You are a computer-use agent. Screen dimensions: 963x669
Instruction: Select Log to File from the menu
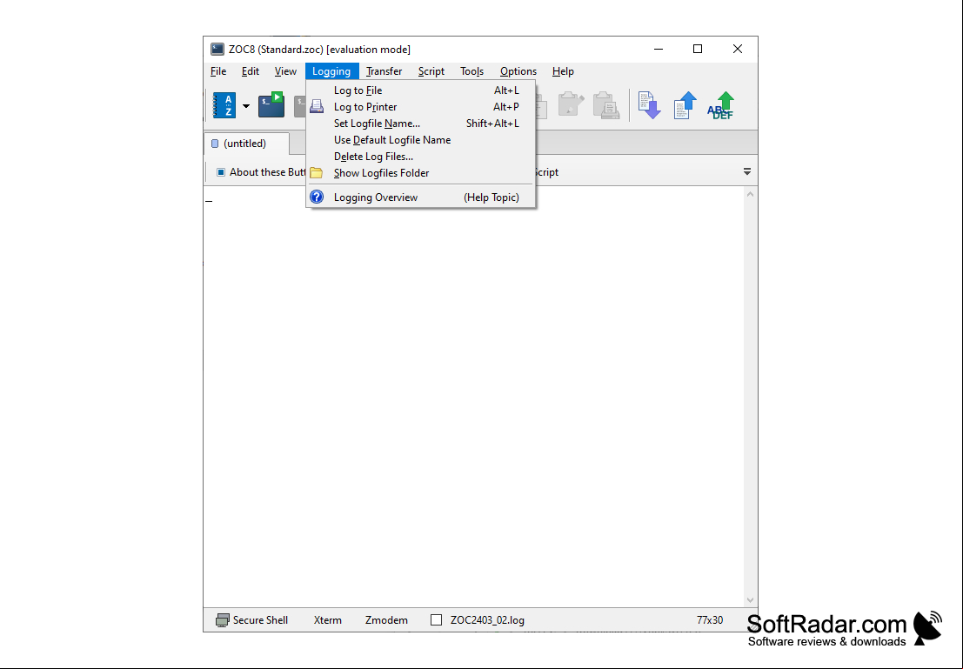[421, 90]
